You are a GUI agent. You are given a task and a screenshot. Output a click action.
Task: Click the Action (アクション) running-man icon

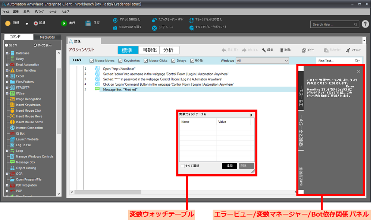348,50
